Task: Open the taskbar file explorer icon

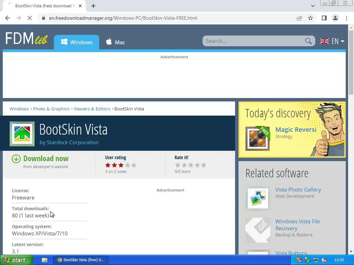Action: (45, 260)
